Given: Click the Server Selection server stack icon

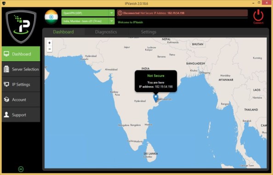Looking at the screenshot, I should point(6,69).
